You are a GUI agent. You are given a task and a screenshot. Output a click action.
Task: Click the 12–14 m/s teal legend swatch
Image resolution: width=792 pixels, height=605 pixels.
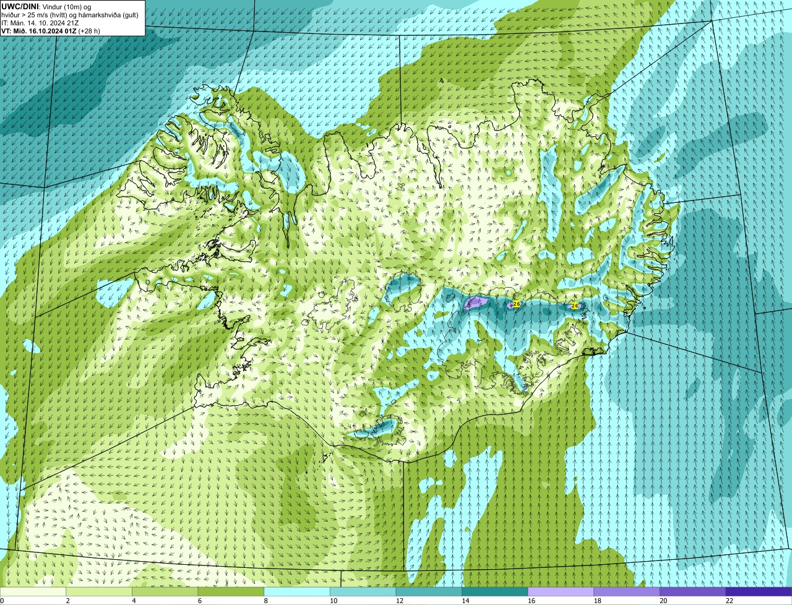(x=429, y=591)
